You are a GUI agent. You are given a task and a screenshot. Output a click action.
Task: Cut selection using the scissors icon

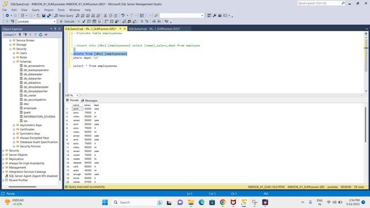(x=105, y=16)
